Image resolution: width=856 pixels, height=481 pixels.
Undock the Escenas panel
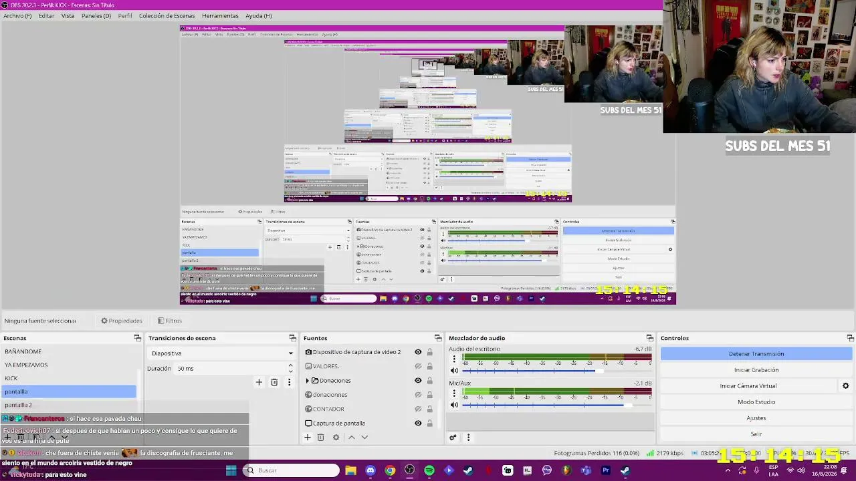coord(137,338)
